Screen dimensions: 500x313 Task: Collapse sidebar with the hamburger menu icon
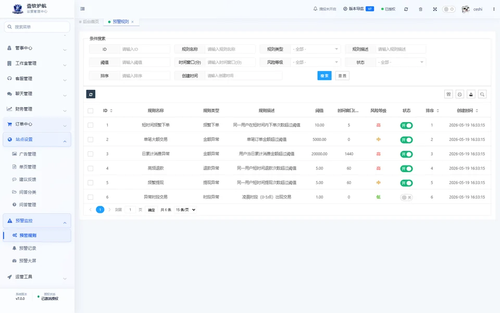(83, 9)
